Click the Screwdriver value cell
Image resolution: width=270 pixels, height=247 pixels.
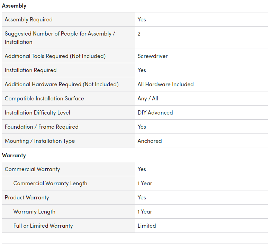(153, 56)
